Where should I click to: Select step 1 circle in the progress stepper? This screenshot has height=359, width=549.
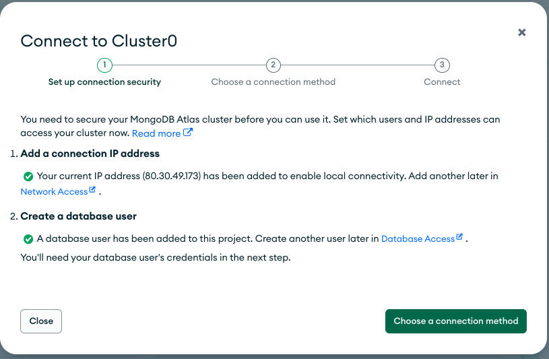(104, 65)
